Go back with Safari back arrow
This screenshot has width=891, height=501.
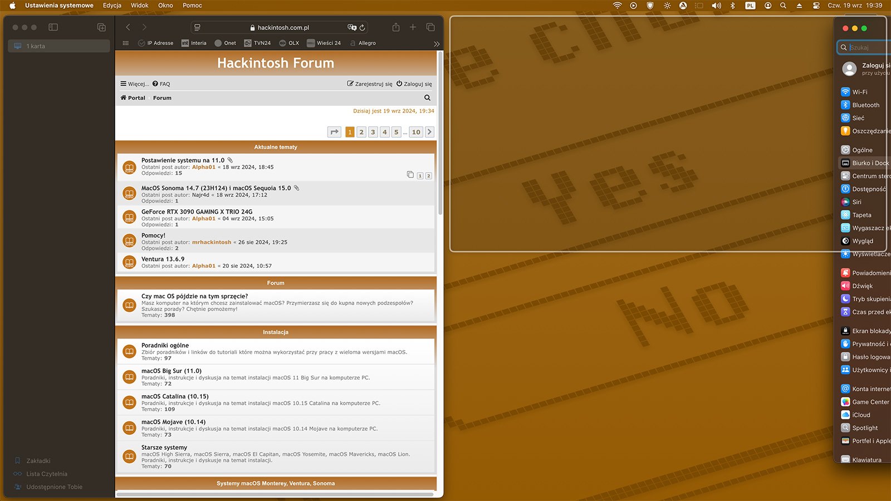(x=128, y=27)
